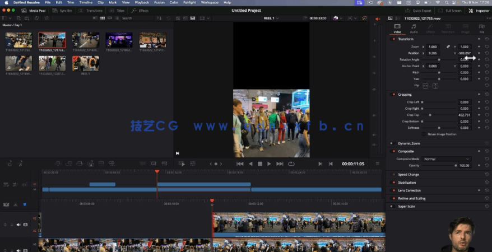Click the Play button
The image size is (492, 252).
[269, 164]
